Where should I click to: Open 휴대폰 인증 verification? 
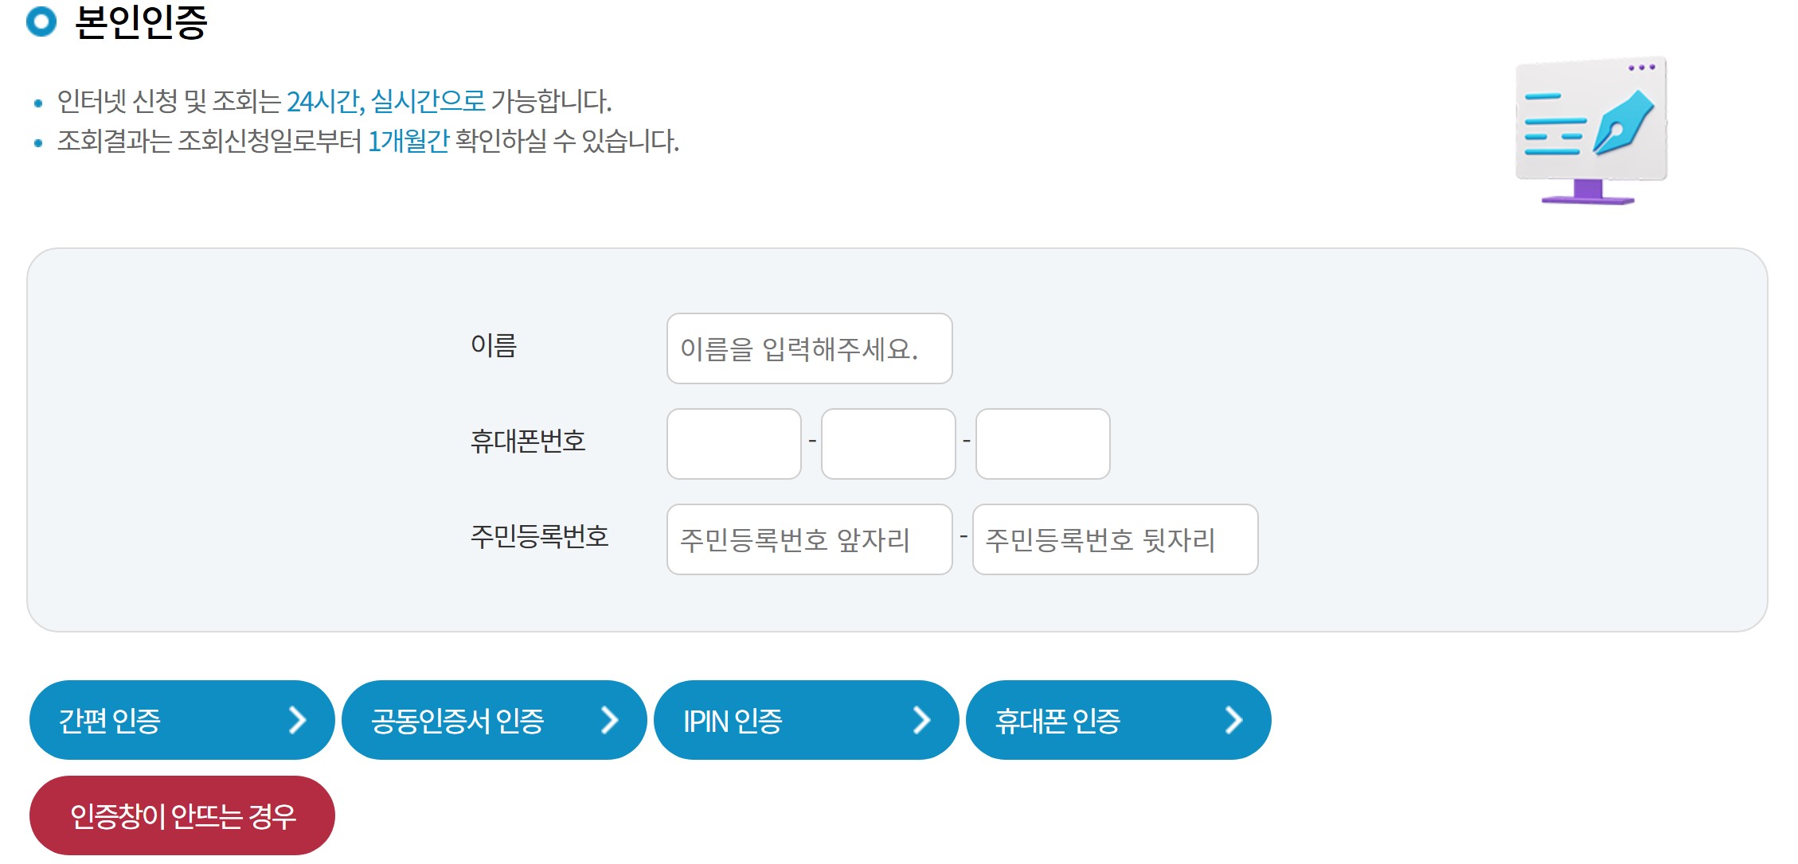[x=1119, y=720]
